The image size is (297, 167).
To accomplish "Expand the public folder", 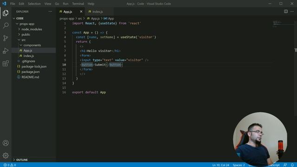I will (19, 34).
